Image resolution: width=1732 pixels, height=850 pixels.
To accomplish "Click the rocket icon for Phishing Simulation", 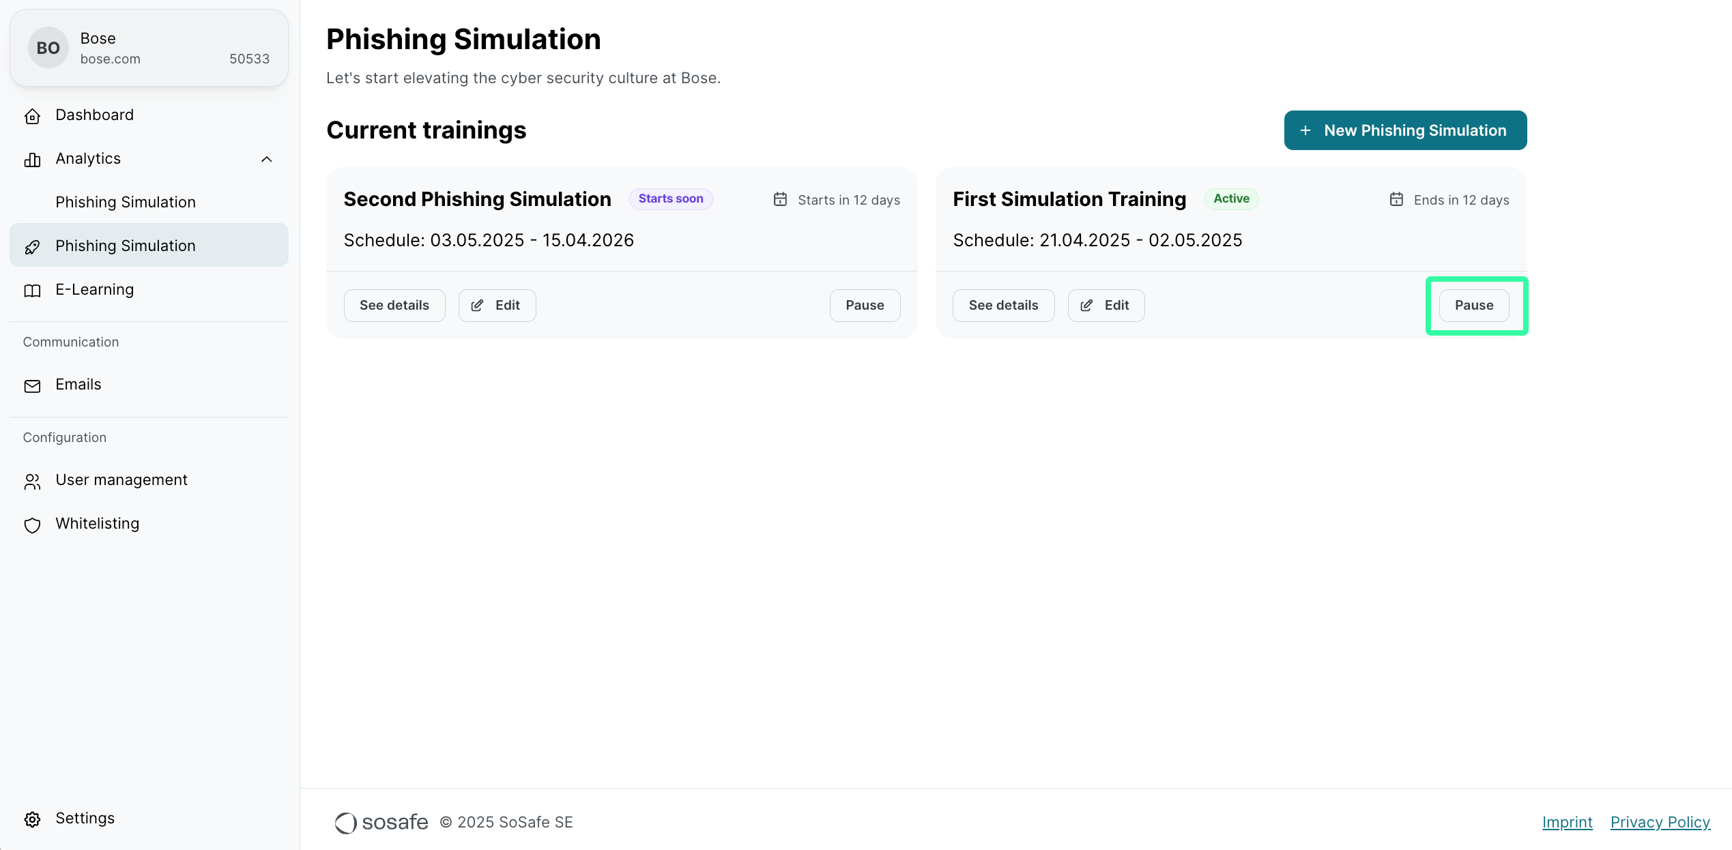I will (x=32, y=246).
